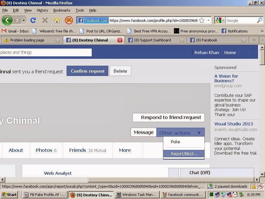
Task: Click the vertical scrollbar up arrow
Action: tap(262, 47)
